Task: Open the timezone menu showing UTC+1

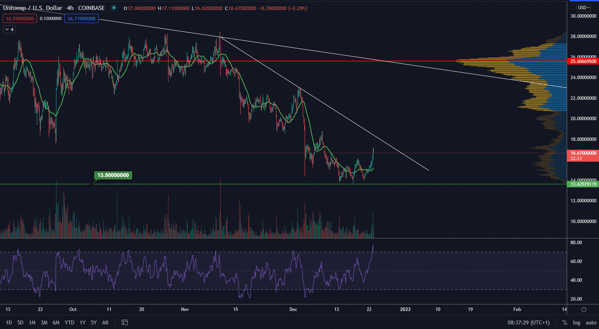Action: [x=528, y=322]
